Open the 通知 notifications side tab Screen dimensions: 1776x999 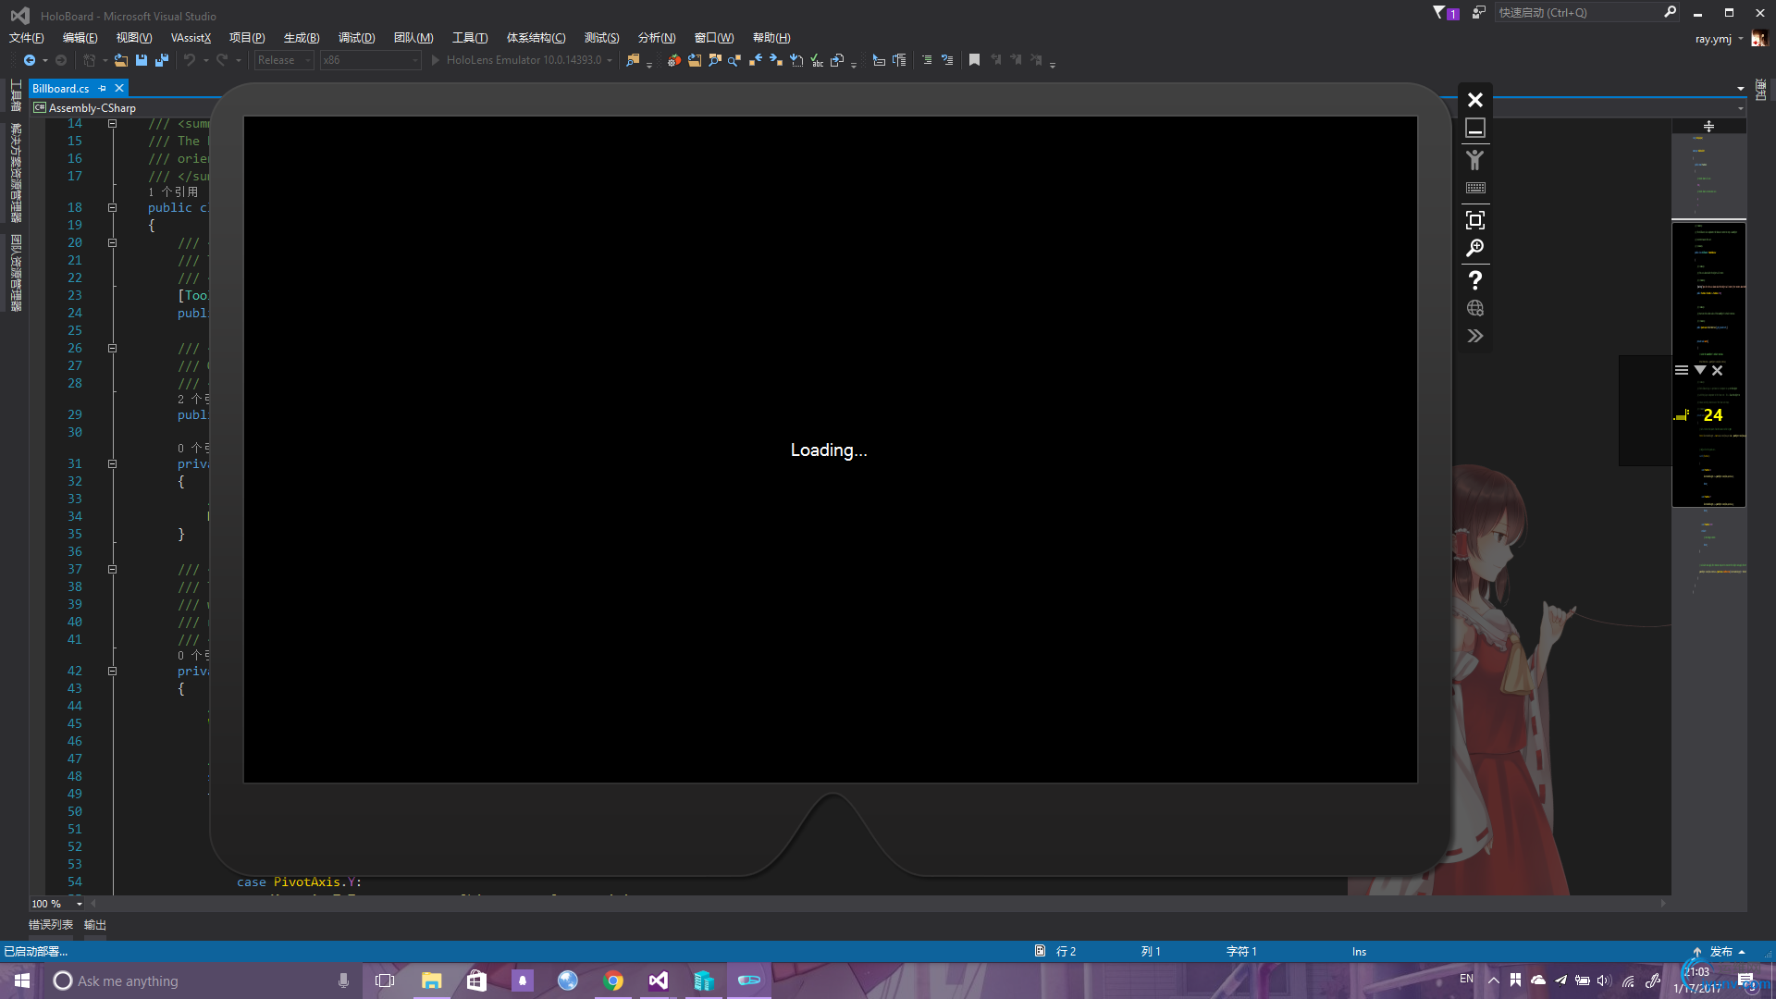[x=1760, y=91]
